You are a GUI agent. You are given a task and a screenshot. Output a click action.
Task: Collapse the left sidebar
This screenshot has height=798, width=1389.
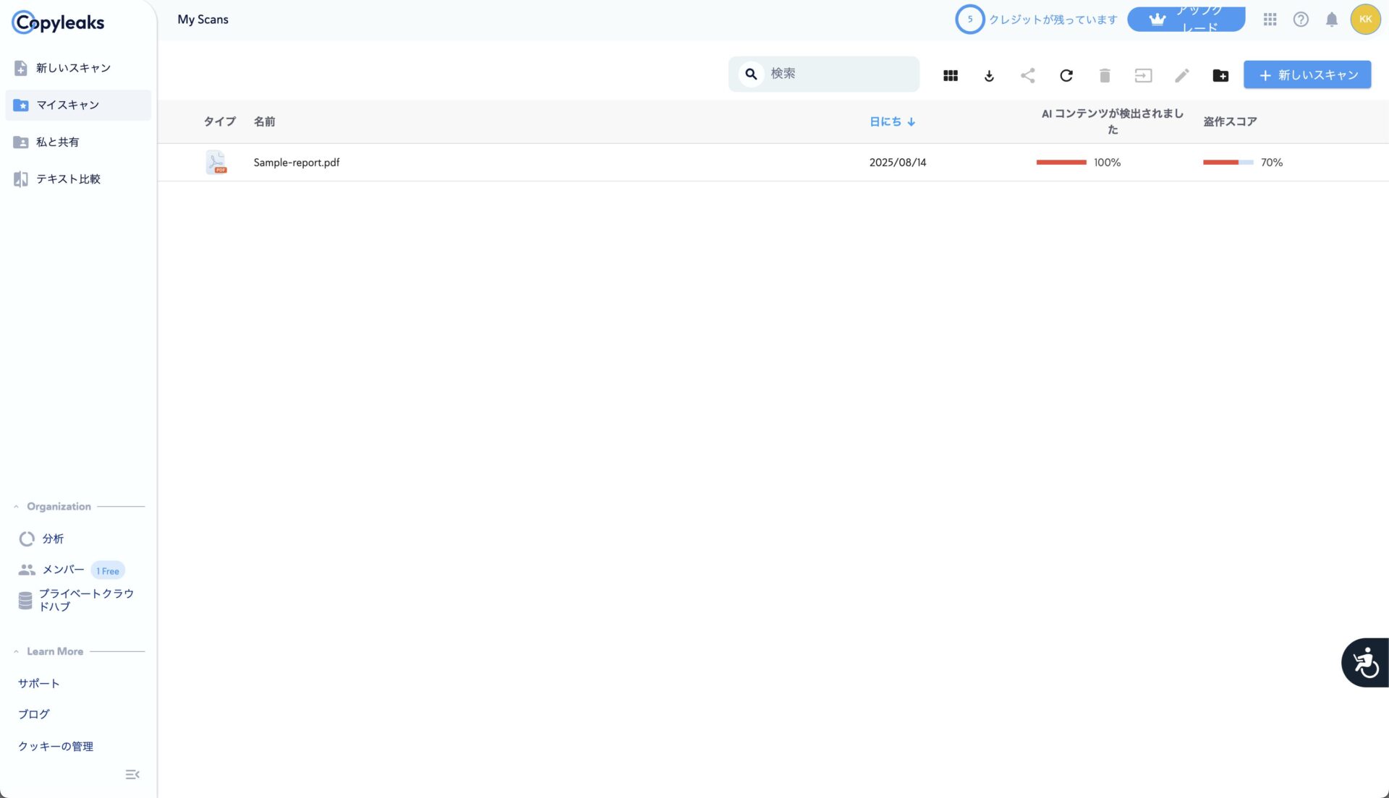(132, 774)
